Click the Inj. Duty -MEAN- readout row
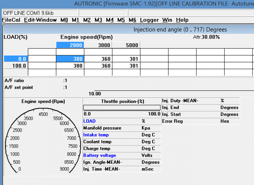The image size is (254, 185). (x=201, y=101)
